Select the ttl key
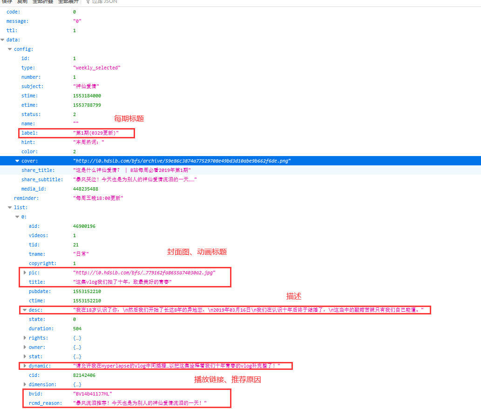This screenshot has height=409, width=481. pos(12,30)
